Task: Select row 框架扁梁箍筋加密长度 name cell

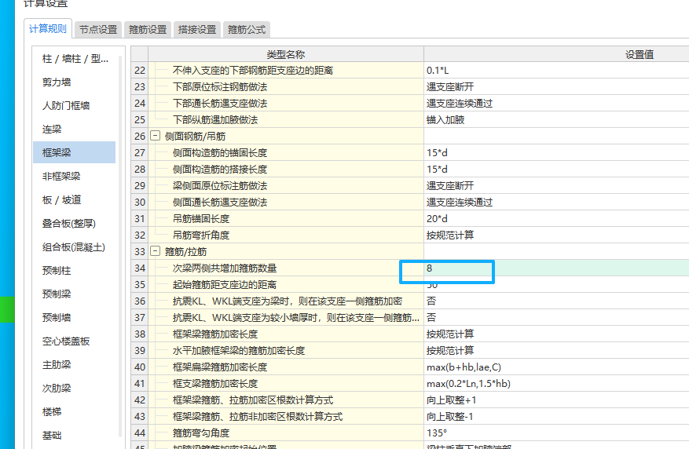Action: (286, 367)
